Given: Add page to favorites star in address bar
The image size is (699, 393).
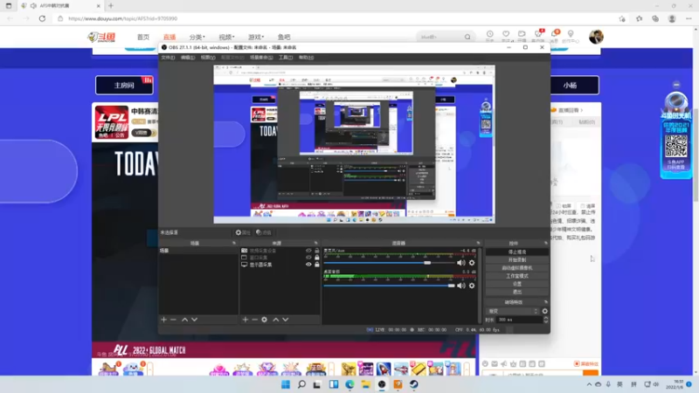Looking at the screenshot, I should tap(622, 18).
